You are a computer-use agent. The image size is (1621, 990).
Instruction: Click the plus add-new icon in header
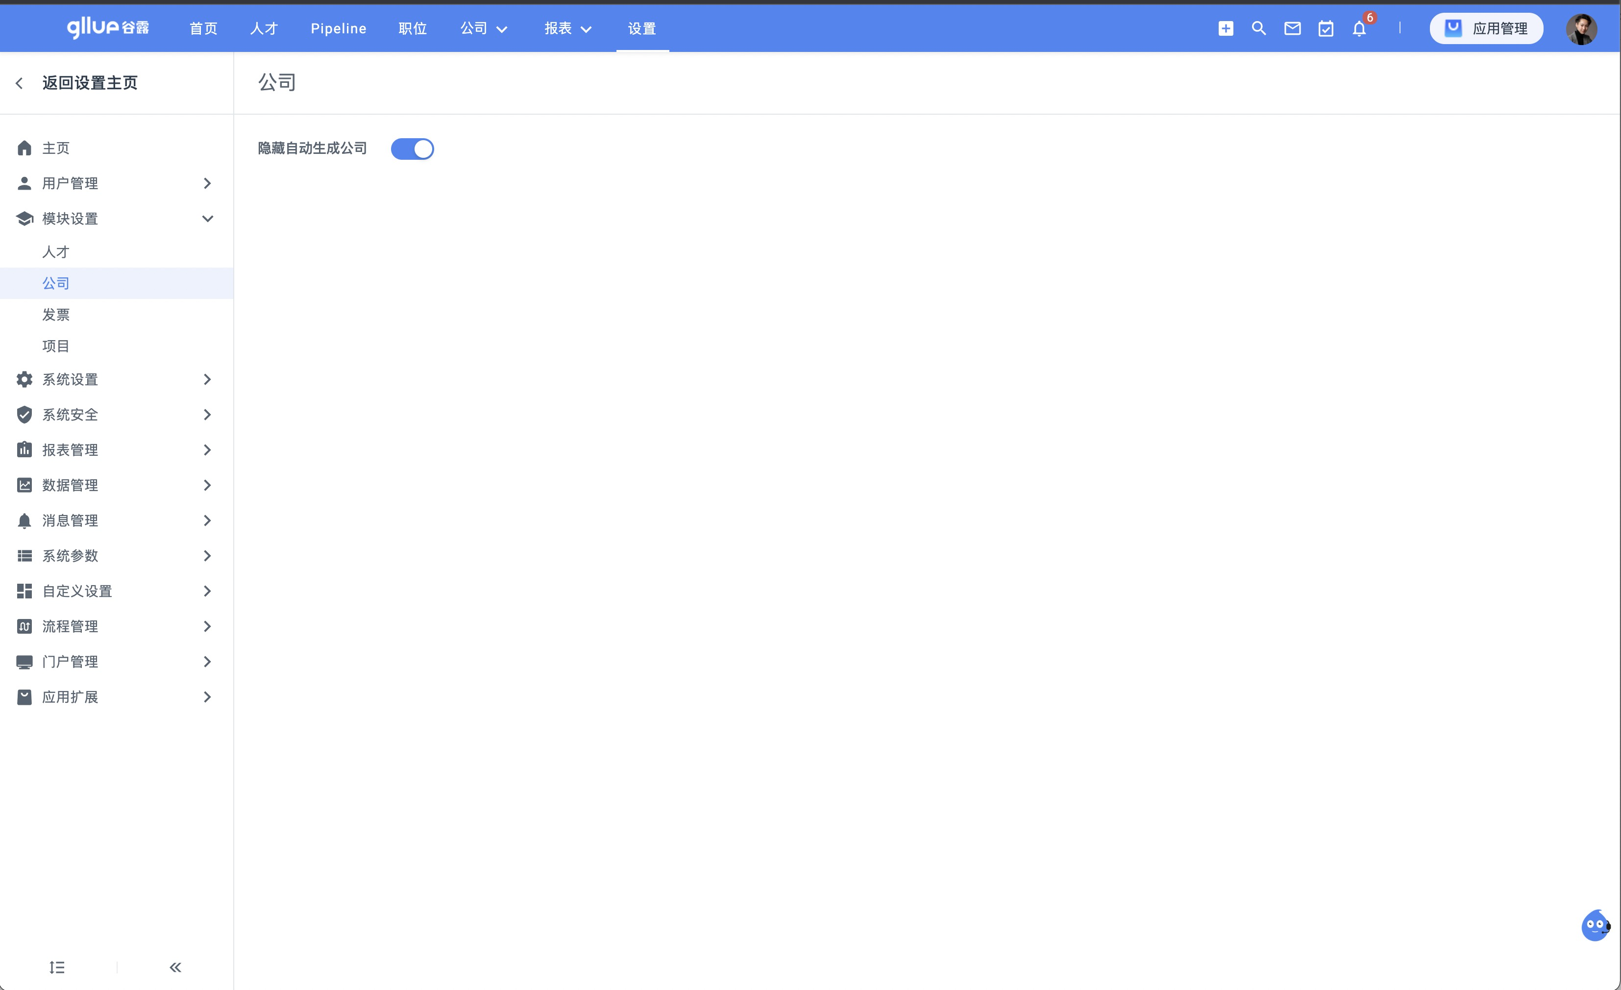tap(1225, 28)
